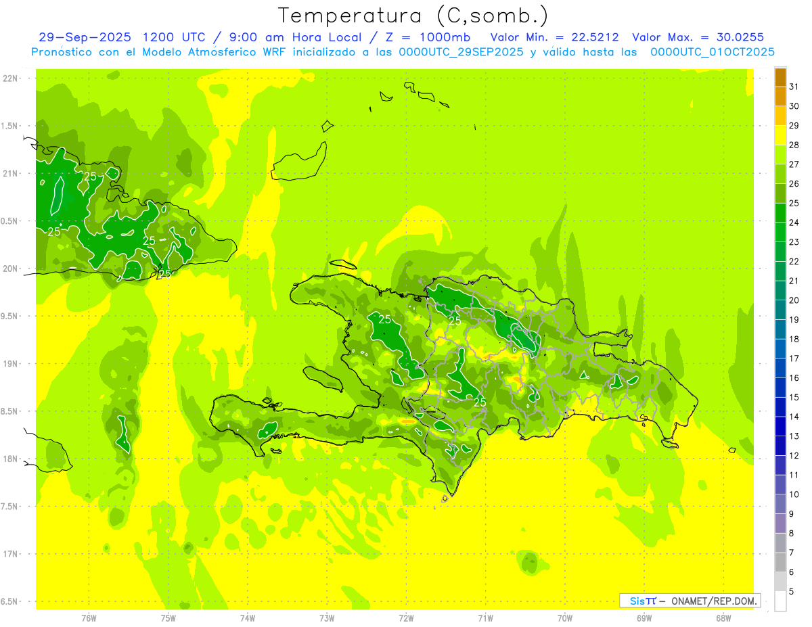
Task: Click the '72W' longitude label
Action: click(x=406, y=618)
